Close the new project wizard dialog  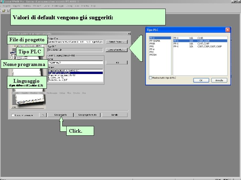pyautogui.click(x=129, y=34)
